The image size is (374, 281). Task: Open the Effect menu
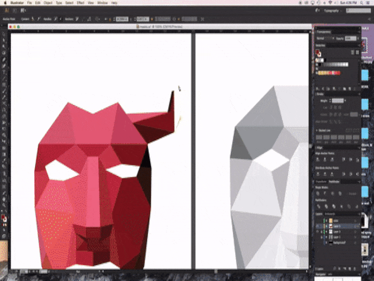(x=80, y=3)
